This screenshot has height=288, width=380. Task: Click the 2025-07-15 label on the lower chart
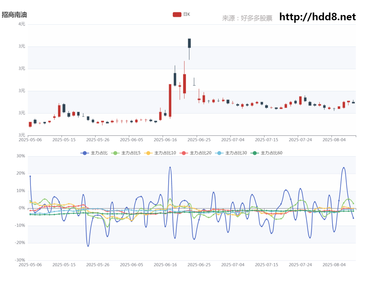click(x=267, y=265)
